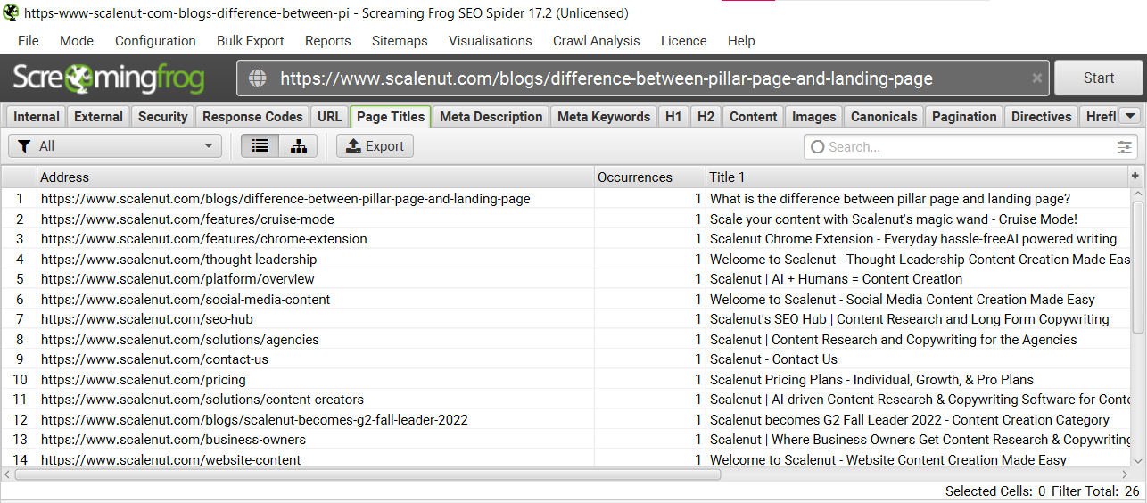Clear the URL with the X icon
The height and width of the screenshot is (503, 1147).
(x=1036, y=78)
